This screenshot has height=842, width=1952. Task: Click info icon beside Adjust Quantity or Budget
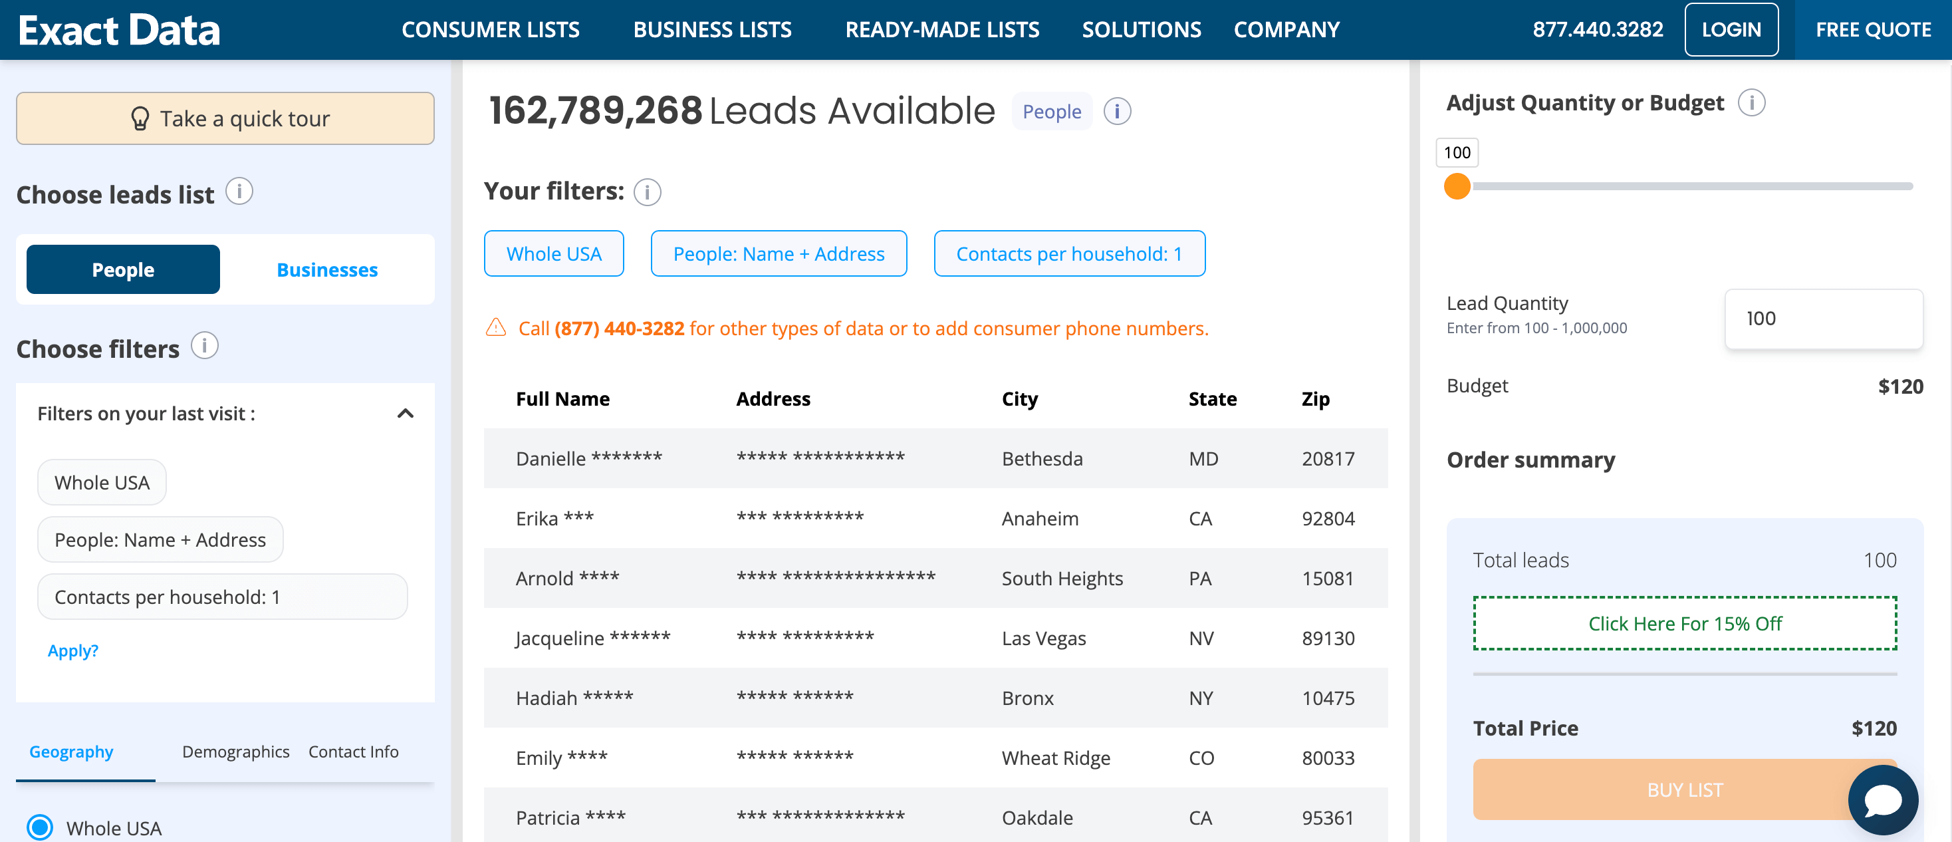tap(1751, 102)
